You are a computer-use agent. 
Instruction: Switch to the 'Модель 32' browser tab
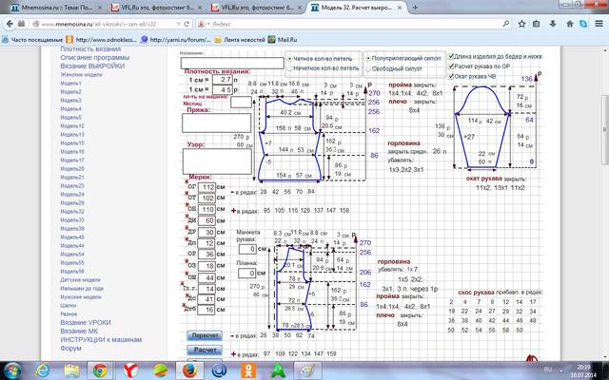click(x=354, y=7)
